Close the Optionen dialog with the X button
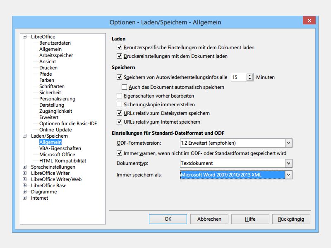 pyautogui.click(x=309, y=20)
